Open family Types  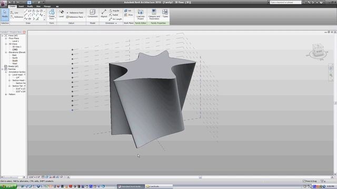165,13
